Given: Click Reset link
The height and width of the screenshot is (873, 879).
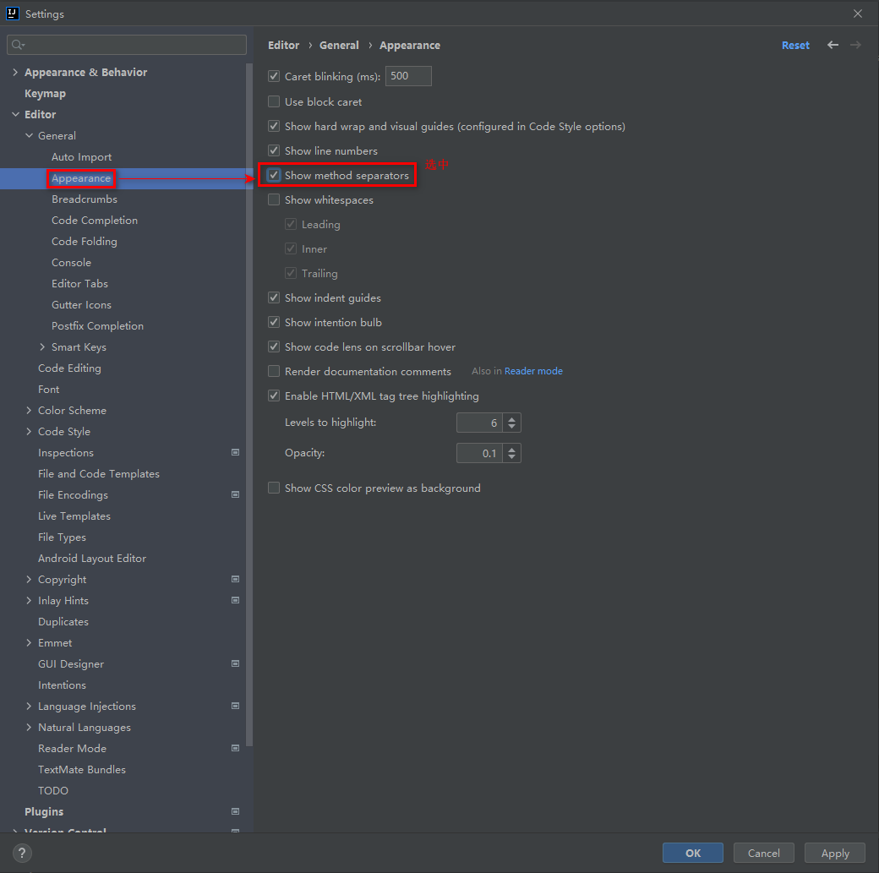Looking at the screenshot, I should pyautogui.click(x=795, y=46).
